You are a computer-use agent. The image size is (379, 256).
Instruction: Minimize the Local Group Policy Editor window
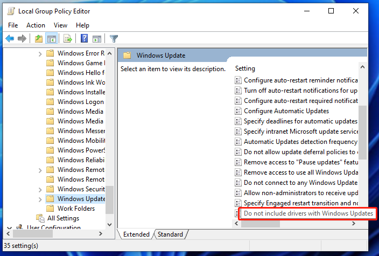click(x=307, y=11)
